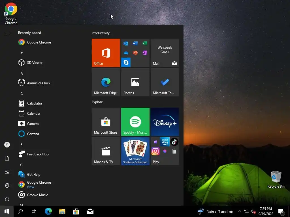Click the Windows Start button
Screen dimensions: 290x217
click(x=7, y=211)
